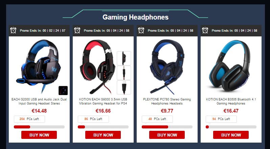Image resolution: width=270 pixels, height=149 pixels.
Task: View the inline volume control thumbnail of G9000
Action: [124, 58]
